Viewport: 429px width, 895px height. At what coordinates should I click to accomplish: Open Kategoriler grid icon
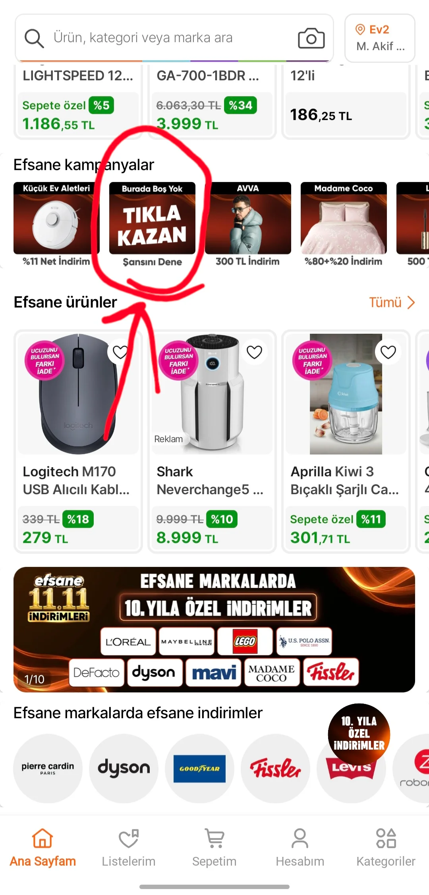[x=386, y=838]
